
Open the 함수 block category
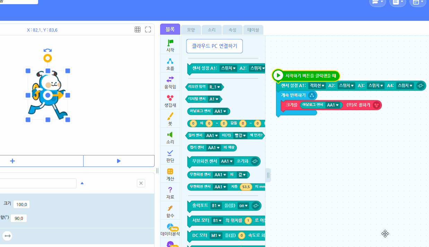pos(170,211)
